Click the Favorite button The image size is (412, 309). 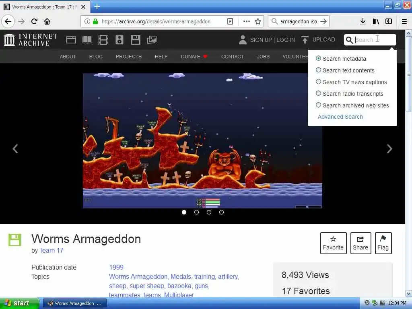(333, 243)
